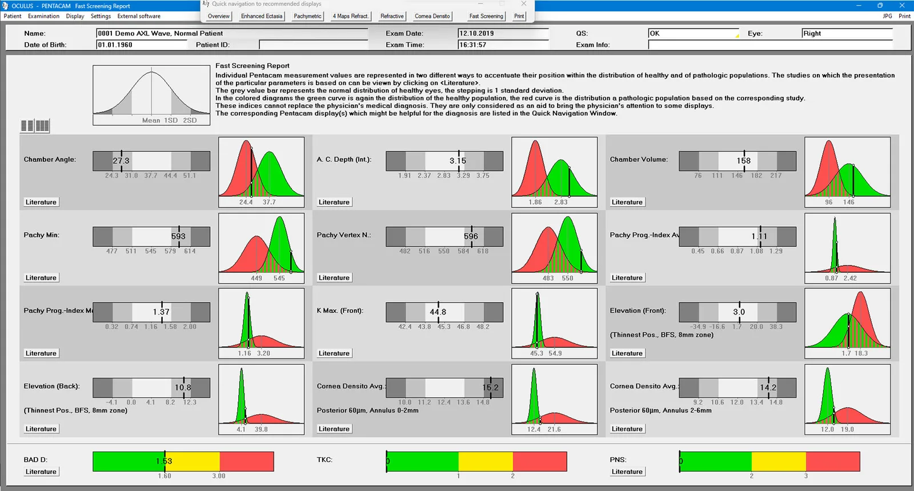Image resolution: width=914 pixels, height=491 pixels.
Task: Click the Mean 1SD 2SD bell curve legend
Action: (151, 95)
